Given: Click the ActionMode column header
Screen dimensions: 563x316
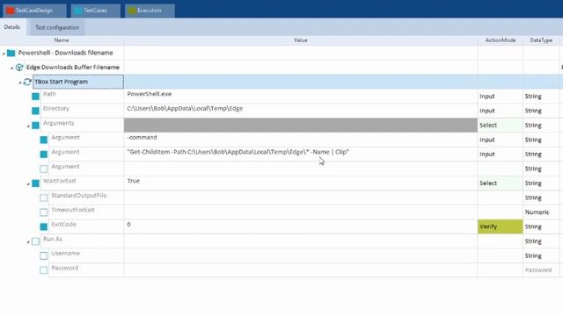Looking at the screenshot, I should 501,40.
